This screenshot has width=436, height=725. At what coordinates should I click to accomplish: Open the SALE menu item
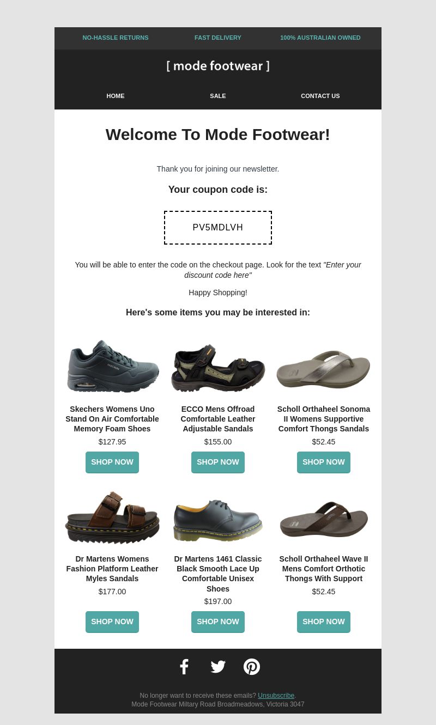coord(218,96)
